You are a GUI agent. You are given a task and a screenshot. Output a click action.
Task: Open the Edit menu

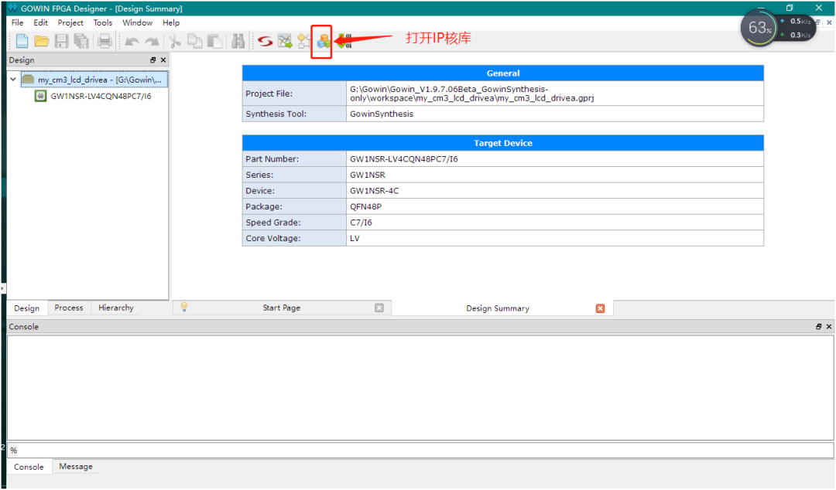(40, 22)
